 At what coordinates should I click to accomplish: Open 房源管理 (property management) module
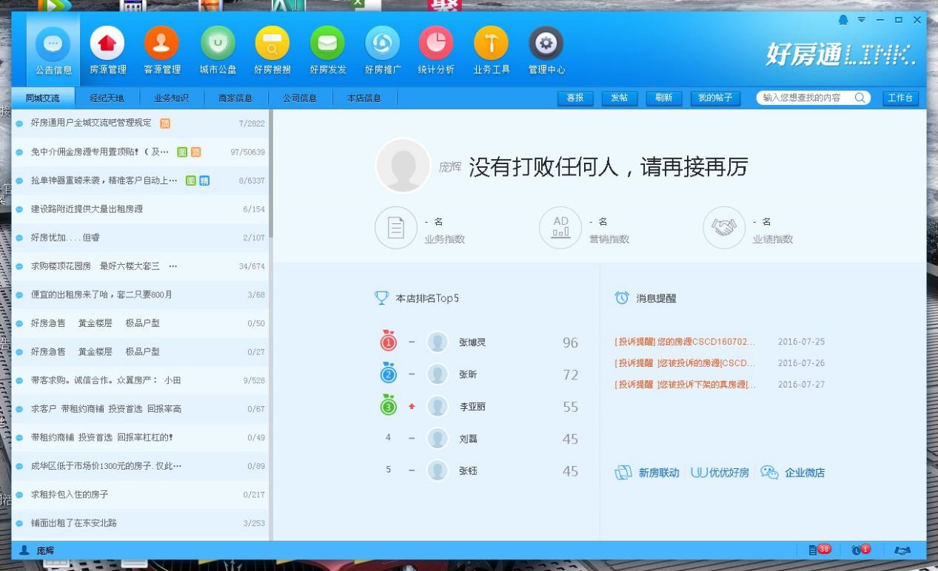point(107,44)
